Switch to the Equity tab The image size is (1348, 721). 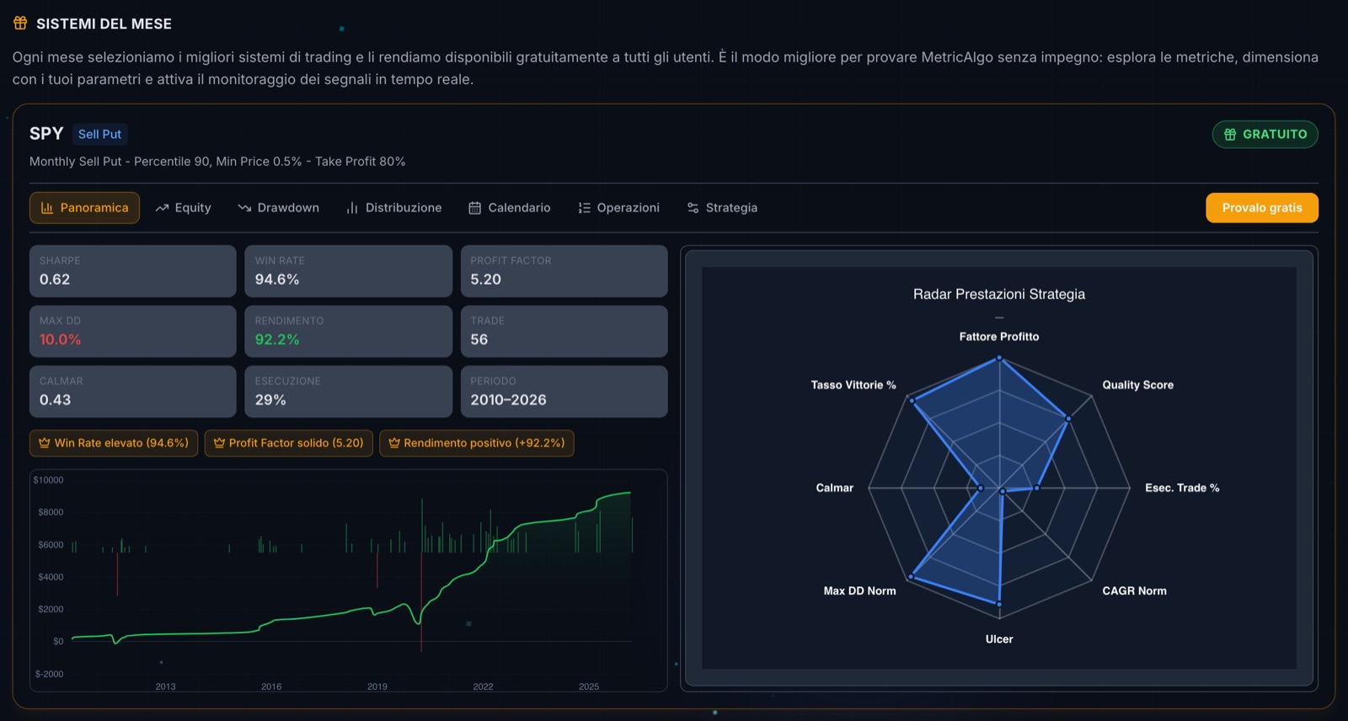point(183,208)
